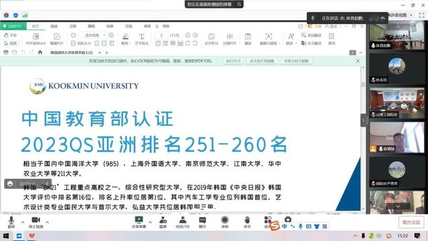This screenshot has width=428, height=241.
Task: Click the run OCR button in notification bar
Action: click(233, 61)
